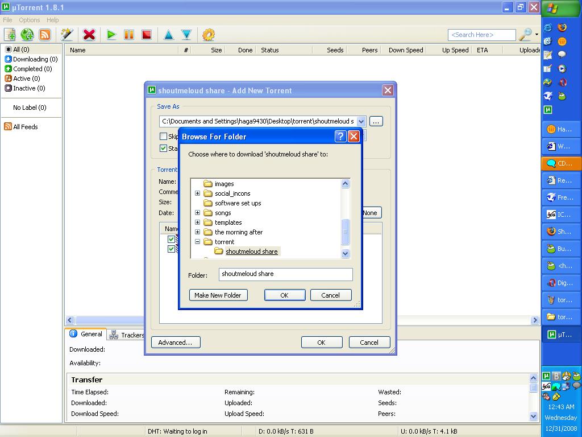
Task: Click Internet Explorer quick launch icon
Action: click(548, 27)
